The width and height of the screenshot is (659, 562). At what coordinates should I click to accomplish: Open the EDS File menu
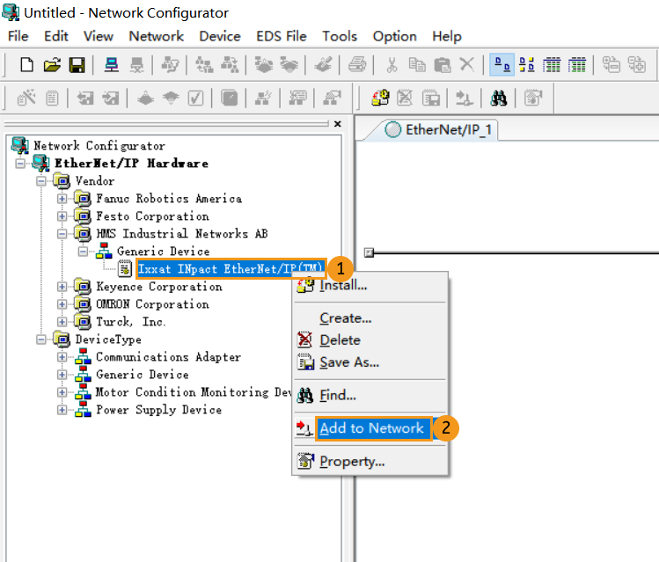(x=282, y=36)
